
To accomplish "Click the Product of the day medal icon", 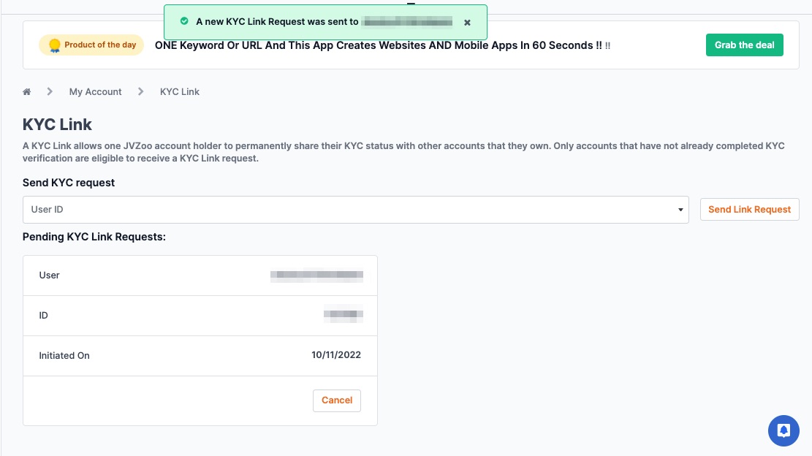I will click(x=54, y=45).
